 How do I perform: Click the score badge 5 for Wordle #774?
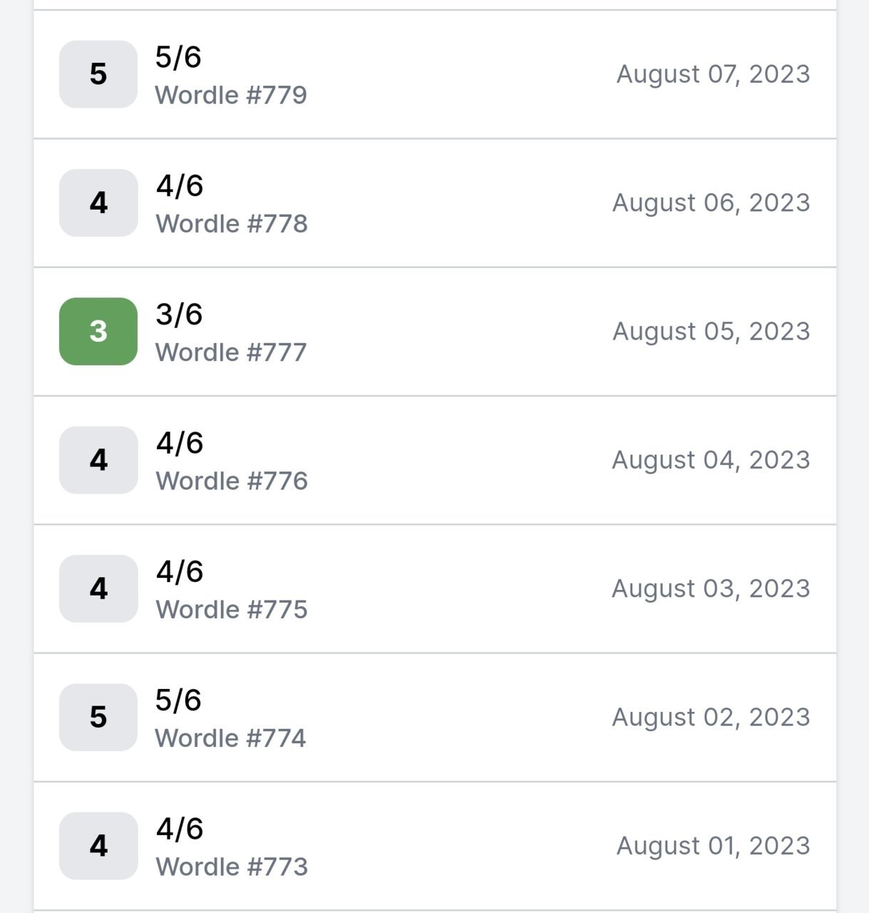(x=98, y=718)
